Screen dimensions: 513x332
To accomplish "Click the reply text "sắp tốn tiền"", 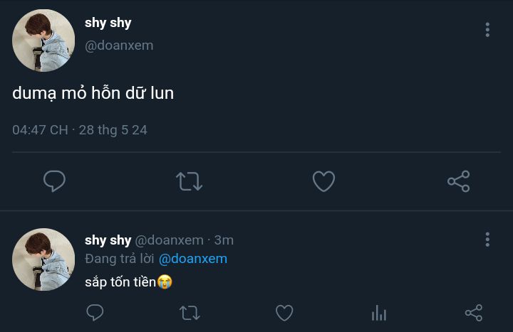I will [120, 282].
